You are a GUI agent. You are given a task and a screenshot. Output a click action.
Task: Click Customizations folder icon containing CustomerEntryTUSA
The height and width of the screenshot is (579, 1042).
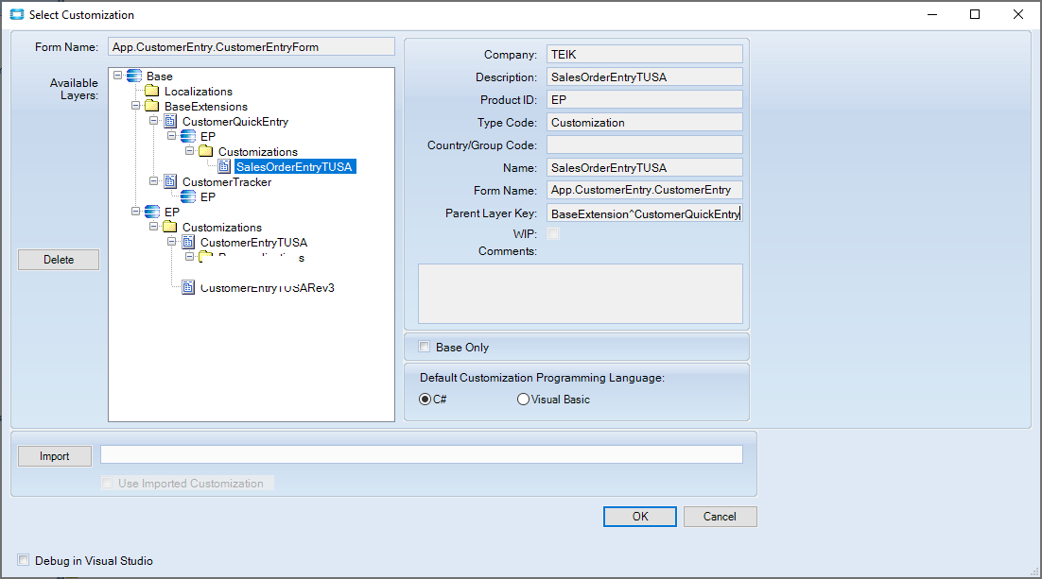[170, 227]
